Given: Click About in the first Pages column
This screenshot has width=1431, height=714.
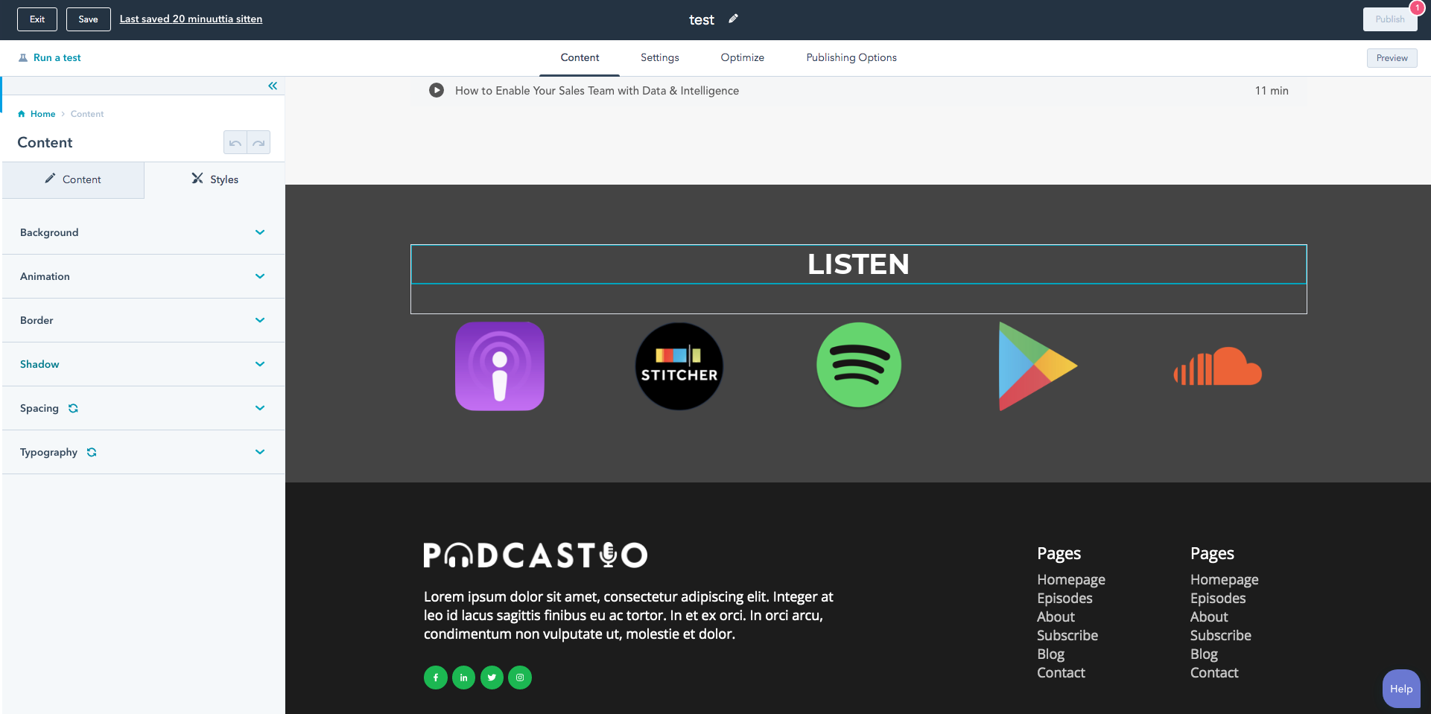Looking at the screenshot, I should click(1056, 616).
